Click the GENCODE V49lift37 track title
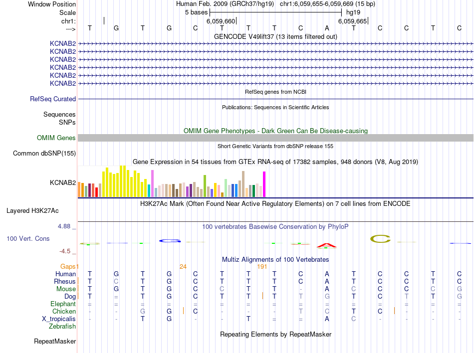Image resolution: width=474 pixels, height=353 pixels. (275, 36)
